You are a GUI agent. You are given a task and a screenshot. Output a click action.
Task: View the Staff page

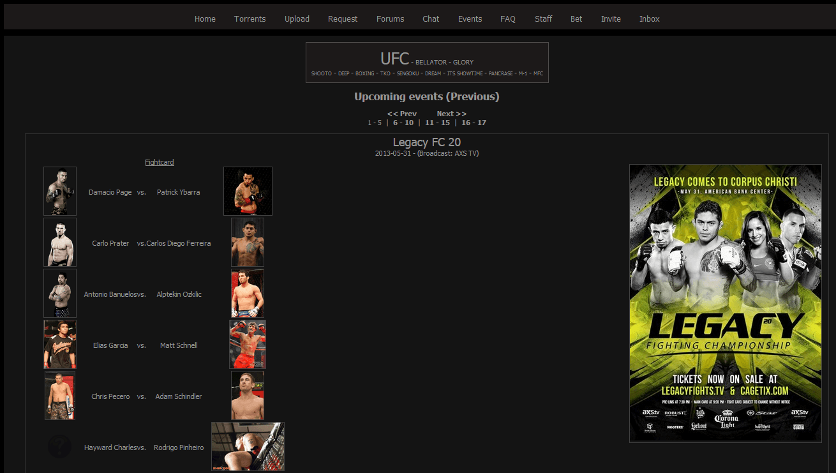[x=543, y=19]
